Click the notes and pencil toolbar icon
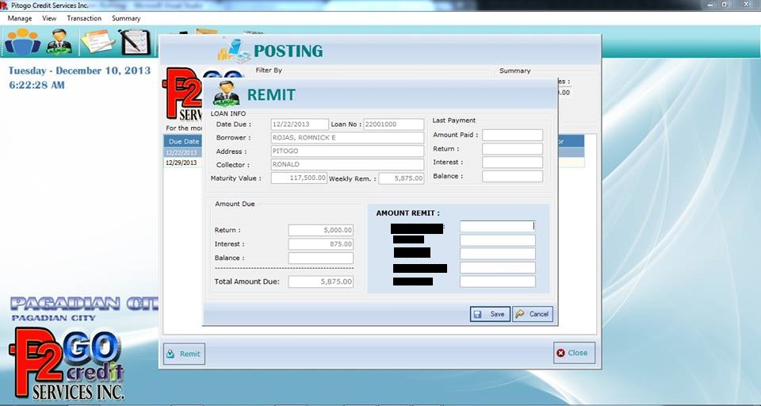 point(97,41)
